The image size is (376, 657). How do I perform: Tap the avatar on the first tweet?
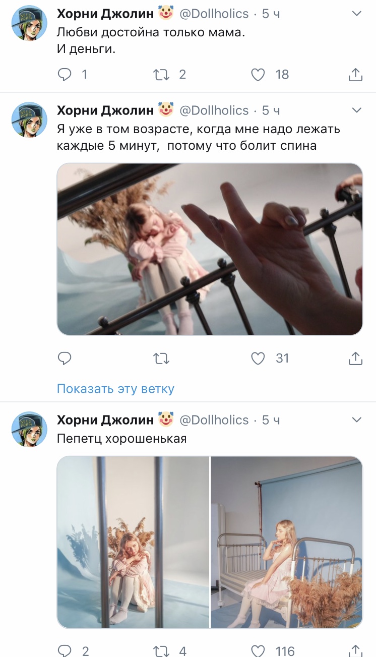[29, 23]
